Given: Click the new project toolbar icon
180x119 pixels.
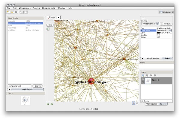Looking at the screenshot, I should pyautogui.click(x=8, y=12).
